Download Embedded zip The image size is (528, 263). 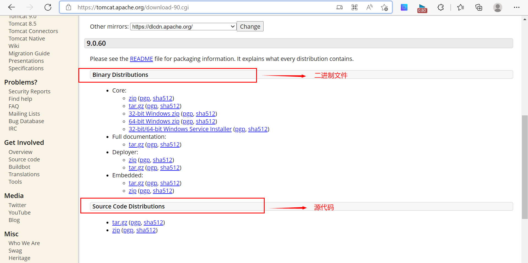(133, 191)
